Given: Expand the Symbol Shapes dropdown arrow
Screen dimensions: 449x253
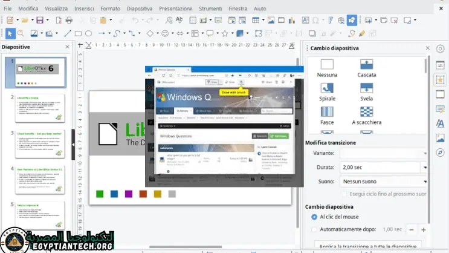Looking at the screenshot, I should pyautogui.click(x=172, y=33).
